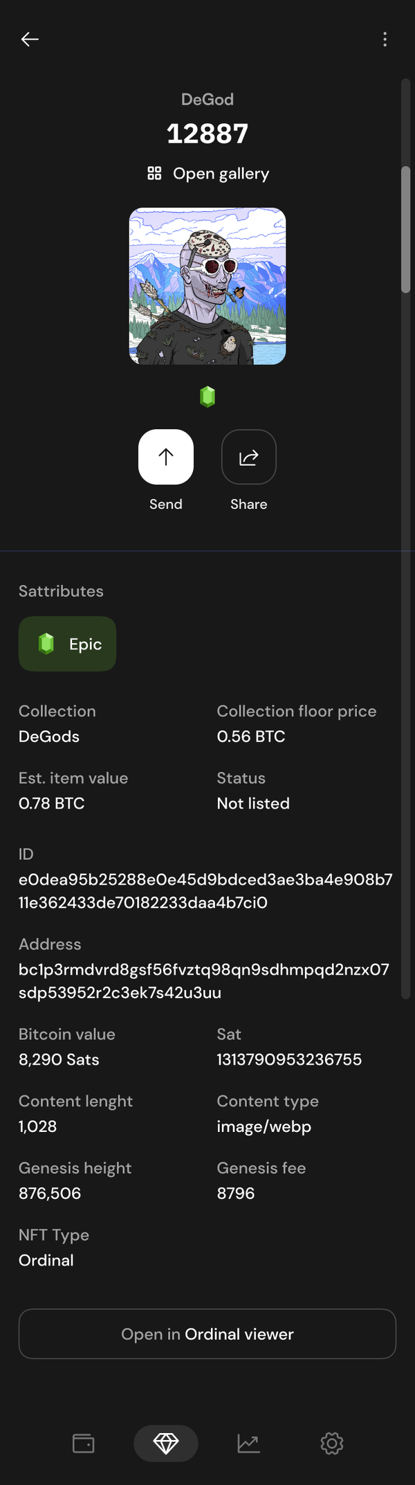Viewport: 415px width, 1485px height.
Task: Click the Open gallery link
Action: click(x=221, y=173)
